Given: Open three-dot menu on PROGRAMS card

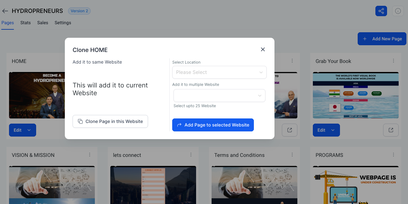Looking at the screenshot, I should click(393, 155).
